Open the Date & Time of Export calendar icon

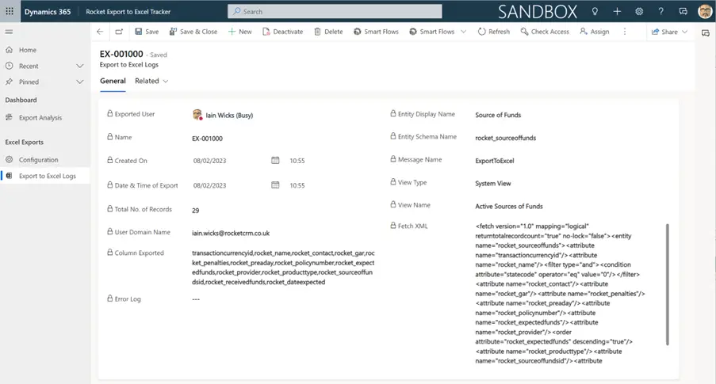click(x=275, y=184)
